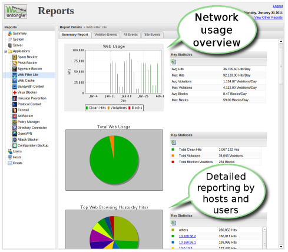
Task: Click Blocks legend entry in chart
Action: [x=135, y=108]
